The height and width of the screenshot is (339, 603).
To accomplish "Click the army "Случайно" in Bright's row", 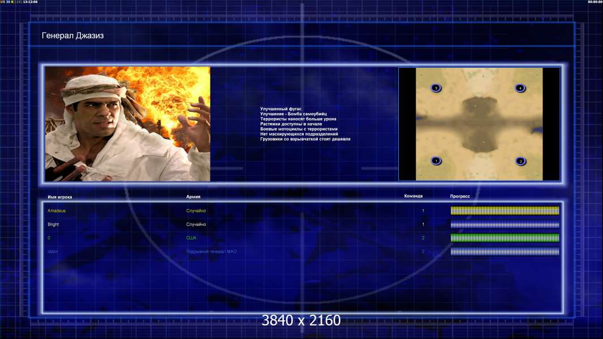I will point(196,224).
